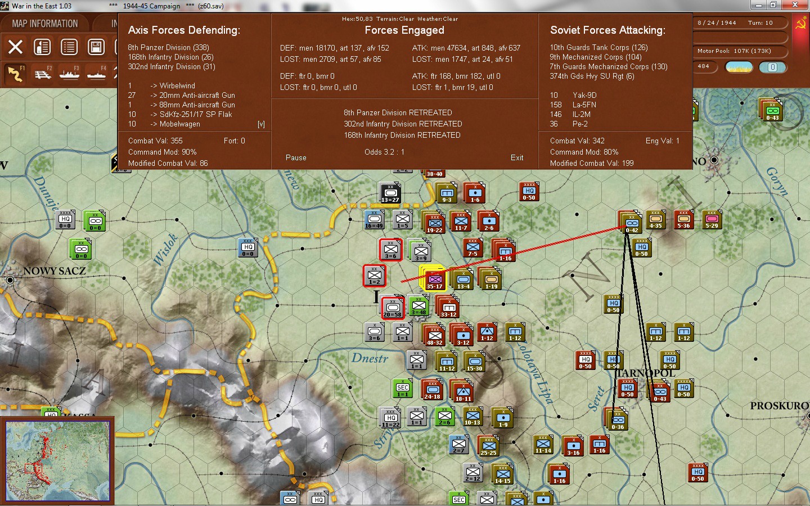
Task: Select the red-bordered 20=58 panzer unit
Action: coord(393,308)
